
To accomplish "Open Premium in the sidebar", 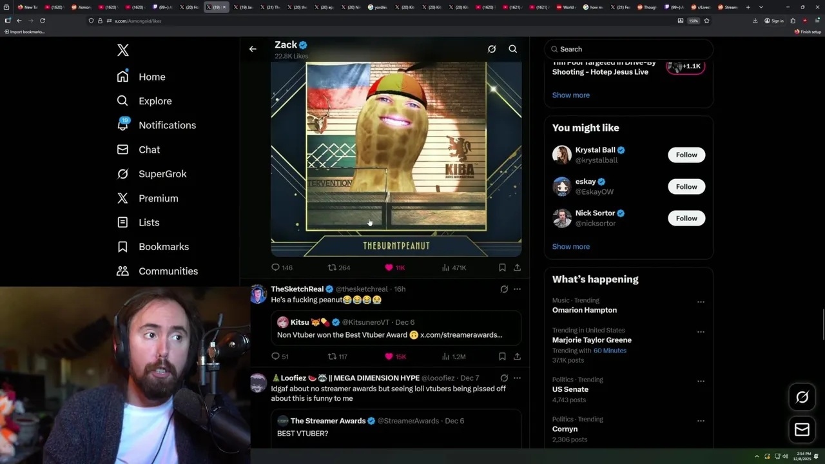I will click(148, 198).
